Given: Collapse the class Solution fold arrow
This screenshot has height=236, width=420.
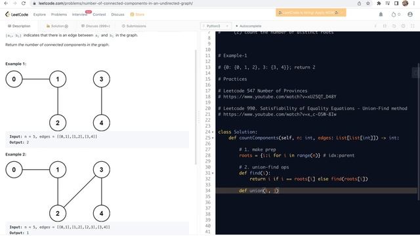Looking at the screenshot, I should point(213,132).
